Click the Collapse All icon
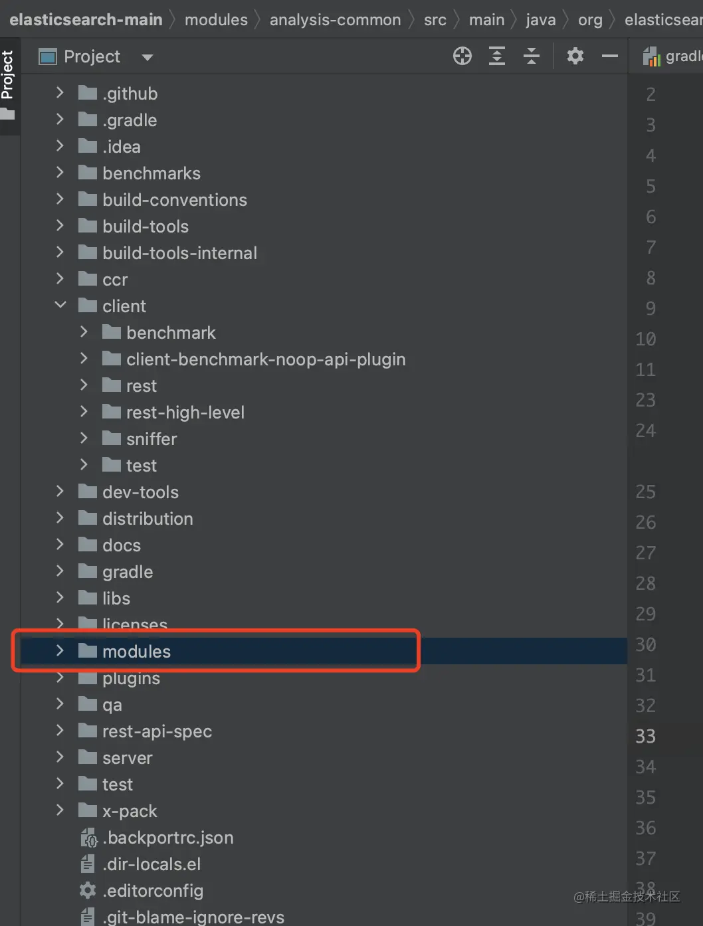Viewport: 703px width, 926px height. point(532,56)
